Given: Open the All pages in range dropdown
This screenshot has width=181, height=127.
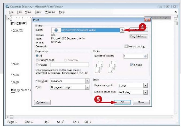Looking at the screenshot, I should pos(87,87).
